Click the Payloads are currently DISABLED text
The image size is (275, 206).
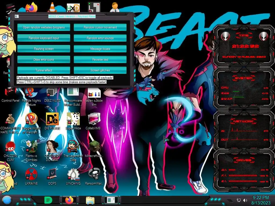coord(65,78)
